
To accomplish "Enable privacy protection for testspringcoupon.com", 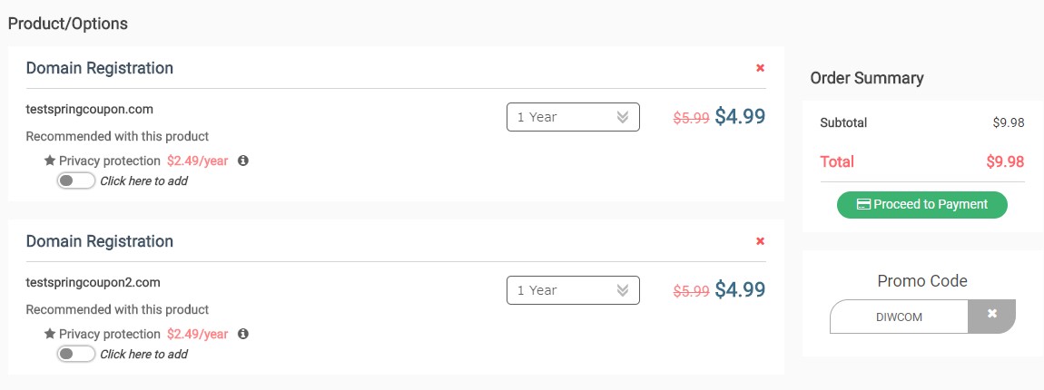I will coord(76,180).
